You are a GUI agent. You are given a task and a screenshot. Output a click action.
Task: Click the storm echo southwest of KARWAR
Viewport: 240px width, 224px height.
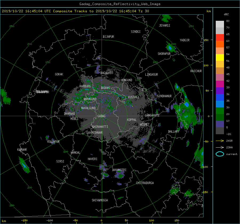tap(24, 165)
